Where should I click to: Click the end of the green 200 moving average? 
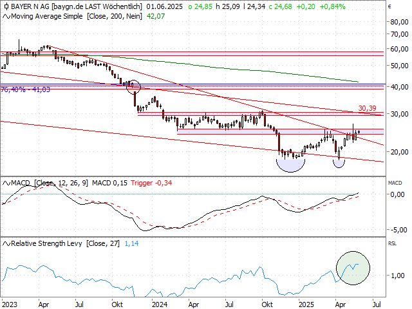tap(358, 82)
